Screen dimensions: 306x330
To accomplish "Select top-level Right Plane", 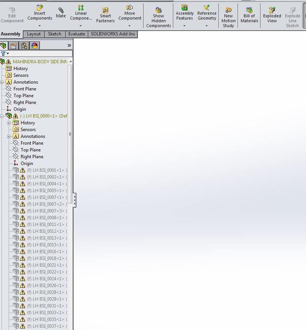I will point(25,102).
